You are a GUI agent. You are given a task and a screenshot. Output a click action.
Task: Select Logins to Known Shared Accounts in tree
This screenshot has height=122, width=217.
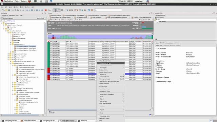(29, 93)
